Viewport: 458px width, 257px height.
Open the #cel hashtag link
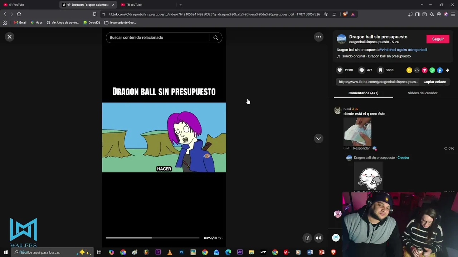pyautogui.click(x=393, y=50)
